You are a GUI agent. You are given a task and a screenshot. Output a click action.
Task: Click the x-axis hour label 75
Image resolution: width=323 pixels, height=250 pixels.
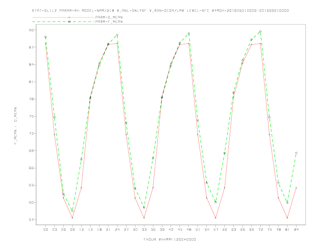pyautogui.click(x=270, y=230)
